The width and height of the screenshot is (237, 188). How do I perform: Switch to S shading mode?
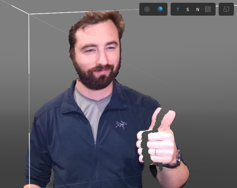[188, 10]
